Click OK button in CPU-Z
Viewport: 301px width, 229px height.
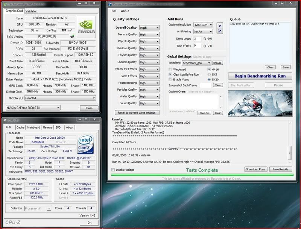90,223
